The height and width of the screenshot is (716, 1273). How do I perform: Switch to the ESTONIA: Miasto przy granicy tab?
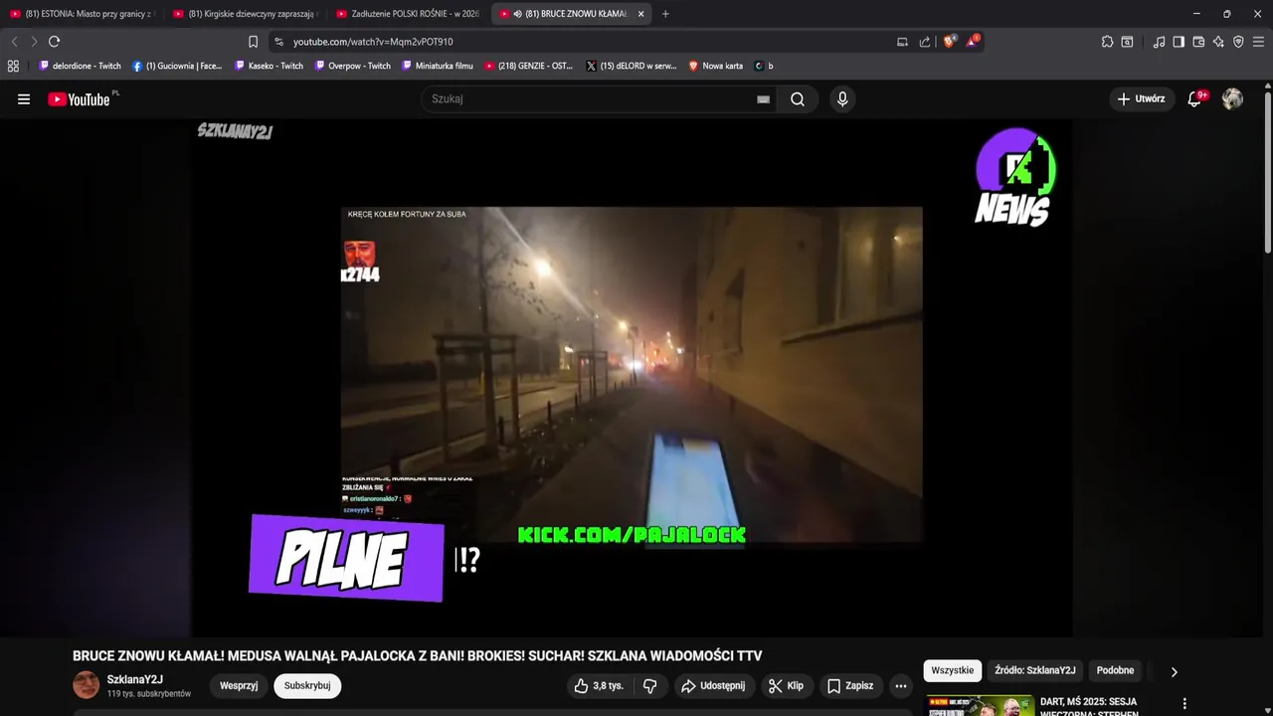[82, 14]
